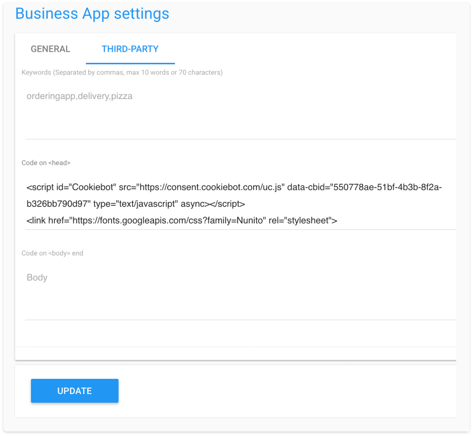
Task: Click the 'Code on <head>' label
Action: (x=46, y=163)
